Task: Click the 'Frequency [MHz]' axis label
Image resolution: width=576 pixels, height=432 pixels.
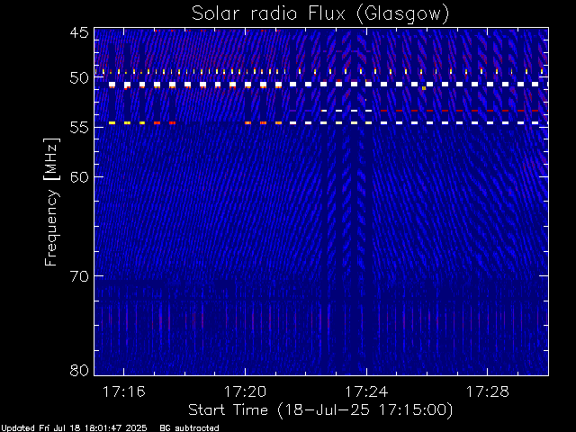Action: pos(51,202)
